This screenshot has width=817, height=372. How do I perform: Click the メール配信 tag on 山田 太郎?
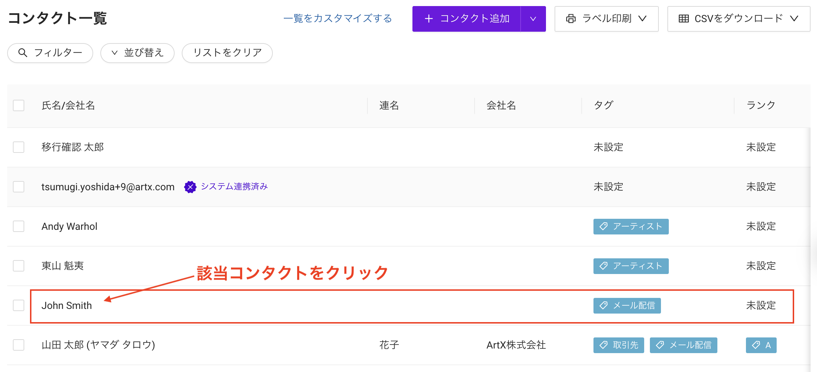(x=683, y=345)
